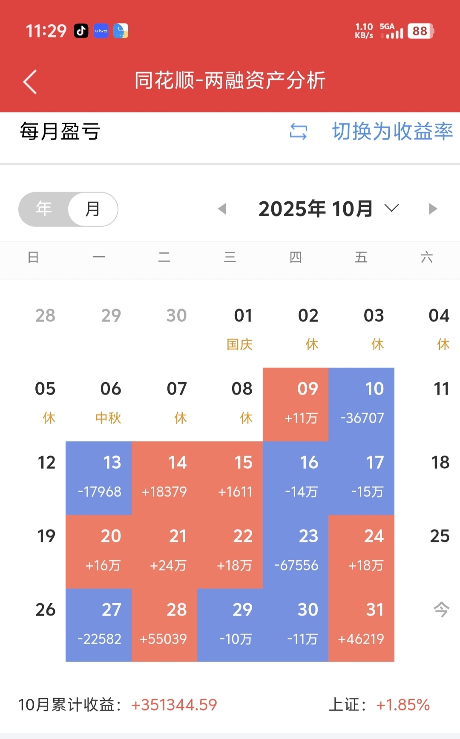
Task: Tap the battery level indicator
Action: coord(420,31)
